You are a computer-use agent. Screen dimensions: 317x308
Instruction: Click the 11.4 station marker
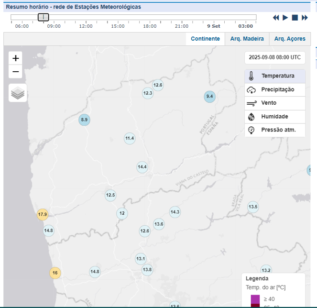(x=130, y=139)
